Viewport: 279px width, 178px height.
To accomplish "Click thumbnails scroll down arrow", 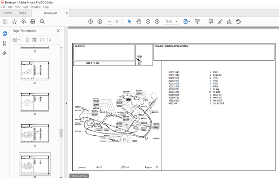I will [61, 177].
